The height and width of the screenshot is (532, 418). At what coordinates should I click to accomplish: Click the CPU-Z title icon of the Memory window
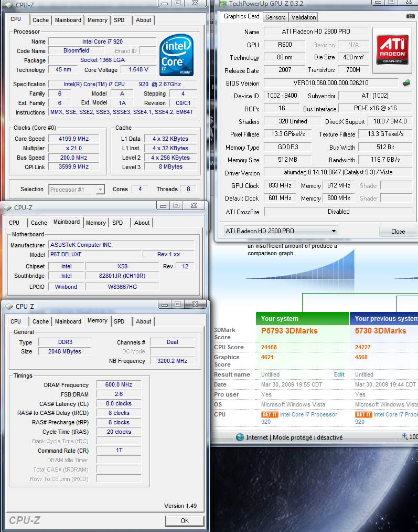click(9, 306)
